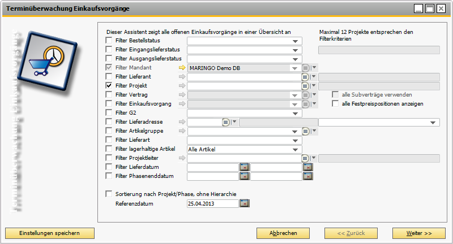
Task: Enable the Filter Bestellstatus checkbox
Action: [x=109, y=40]
